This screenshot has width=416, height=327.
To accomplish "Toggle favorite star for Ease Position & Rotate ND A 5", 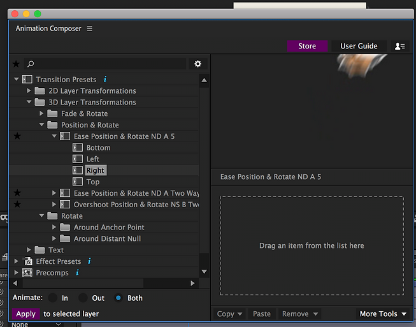I will click(x=17, y=136).
